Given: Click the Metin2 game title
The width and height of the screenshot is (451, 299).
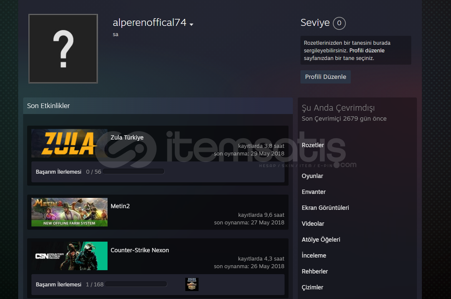Looking at the screenshot, I should [x=120, y=206].
